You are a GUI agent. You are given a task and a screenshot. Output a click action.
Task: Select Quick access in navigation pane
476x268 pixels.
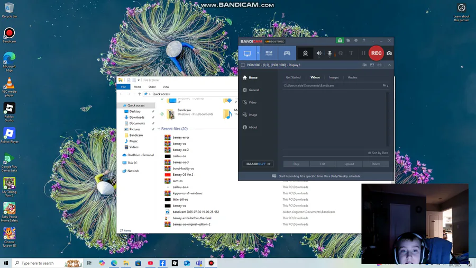136,105
